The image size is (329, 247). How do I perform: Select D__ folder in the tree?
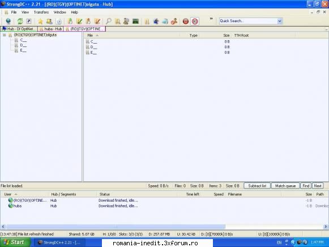(23, 45)
